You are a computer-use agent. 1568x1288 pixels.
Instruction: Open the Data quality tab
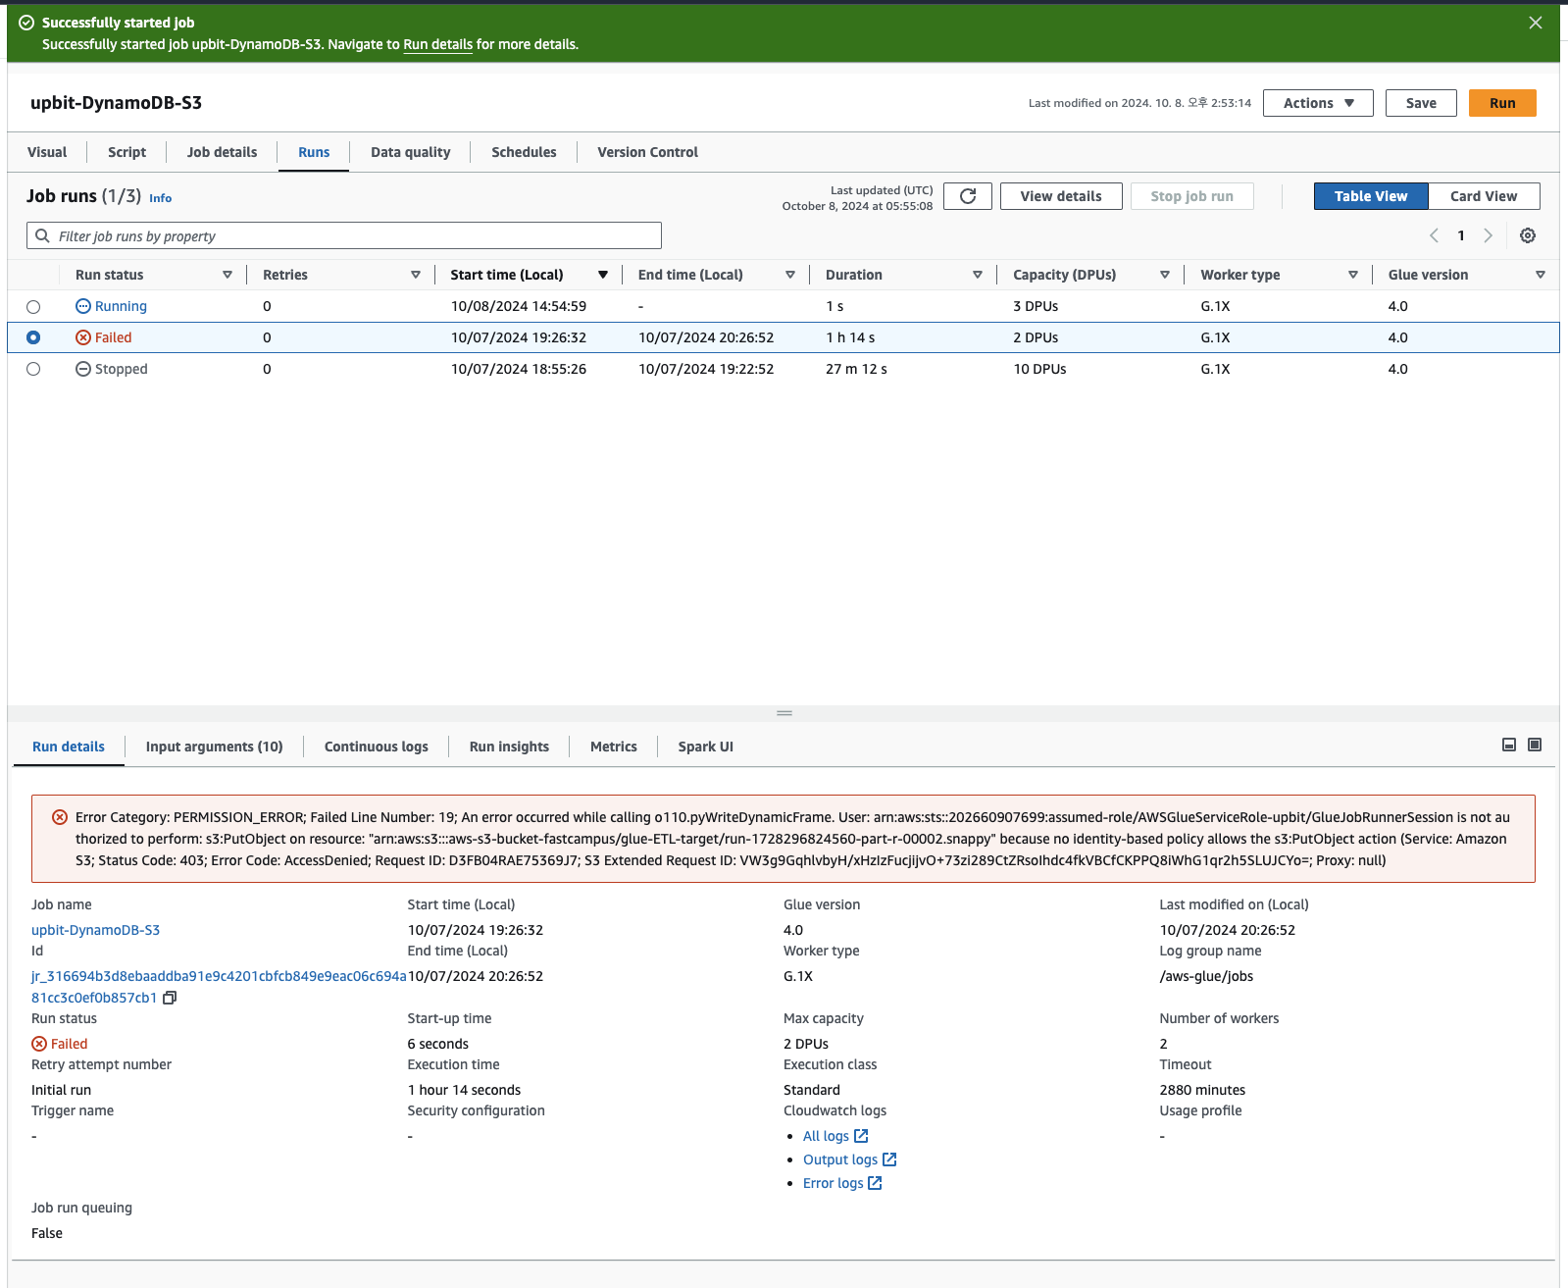click(x=410, y=152)
